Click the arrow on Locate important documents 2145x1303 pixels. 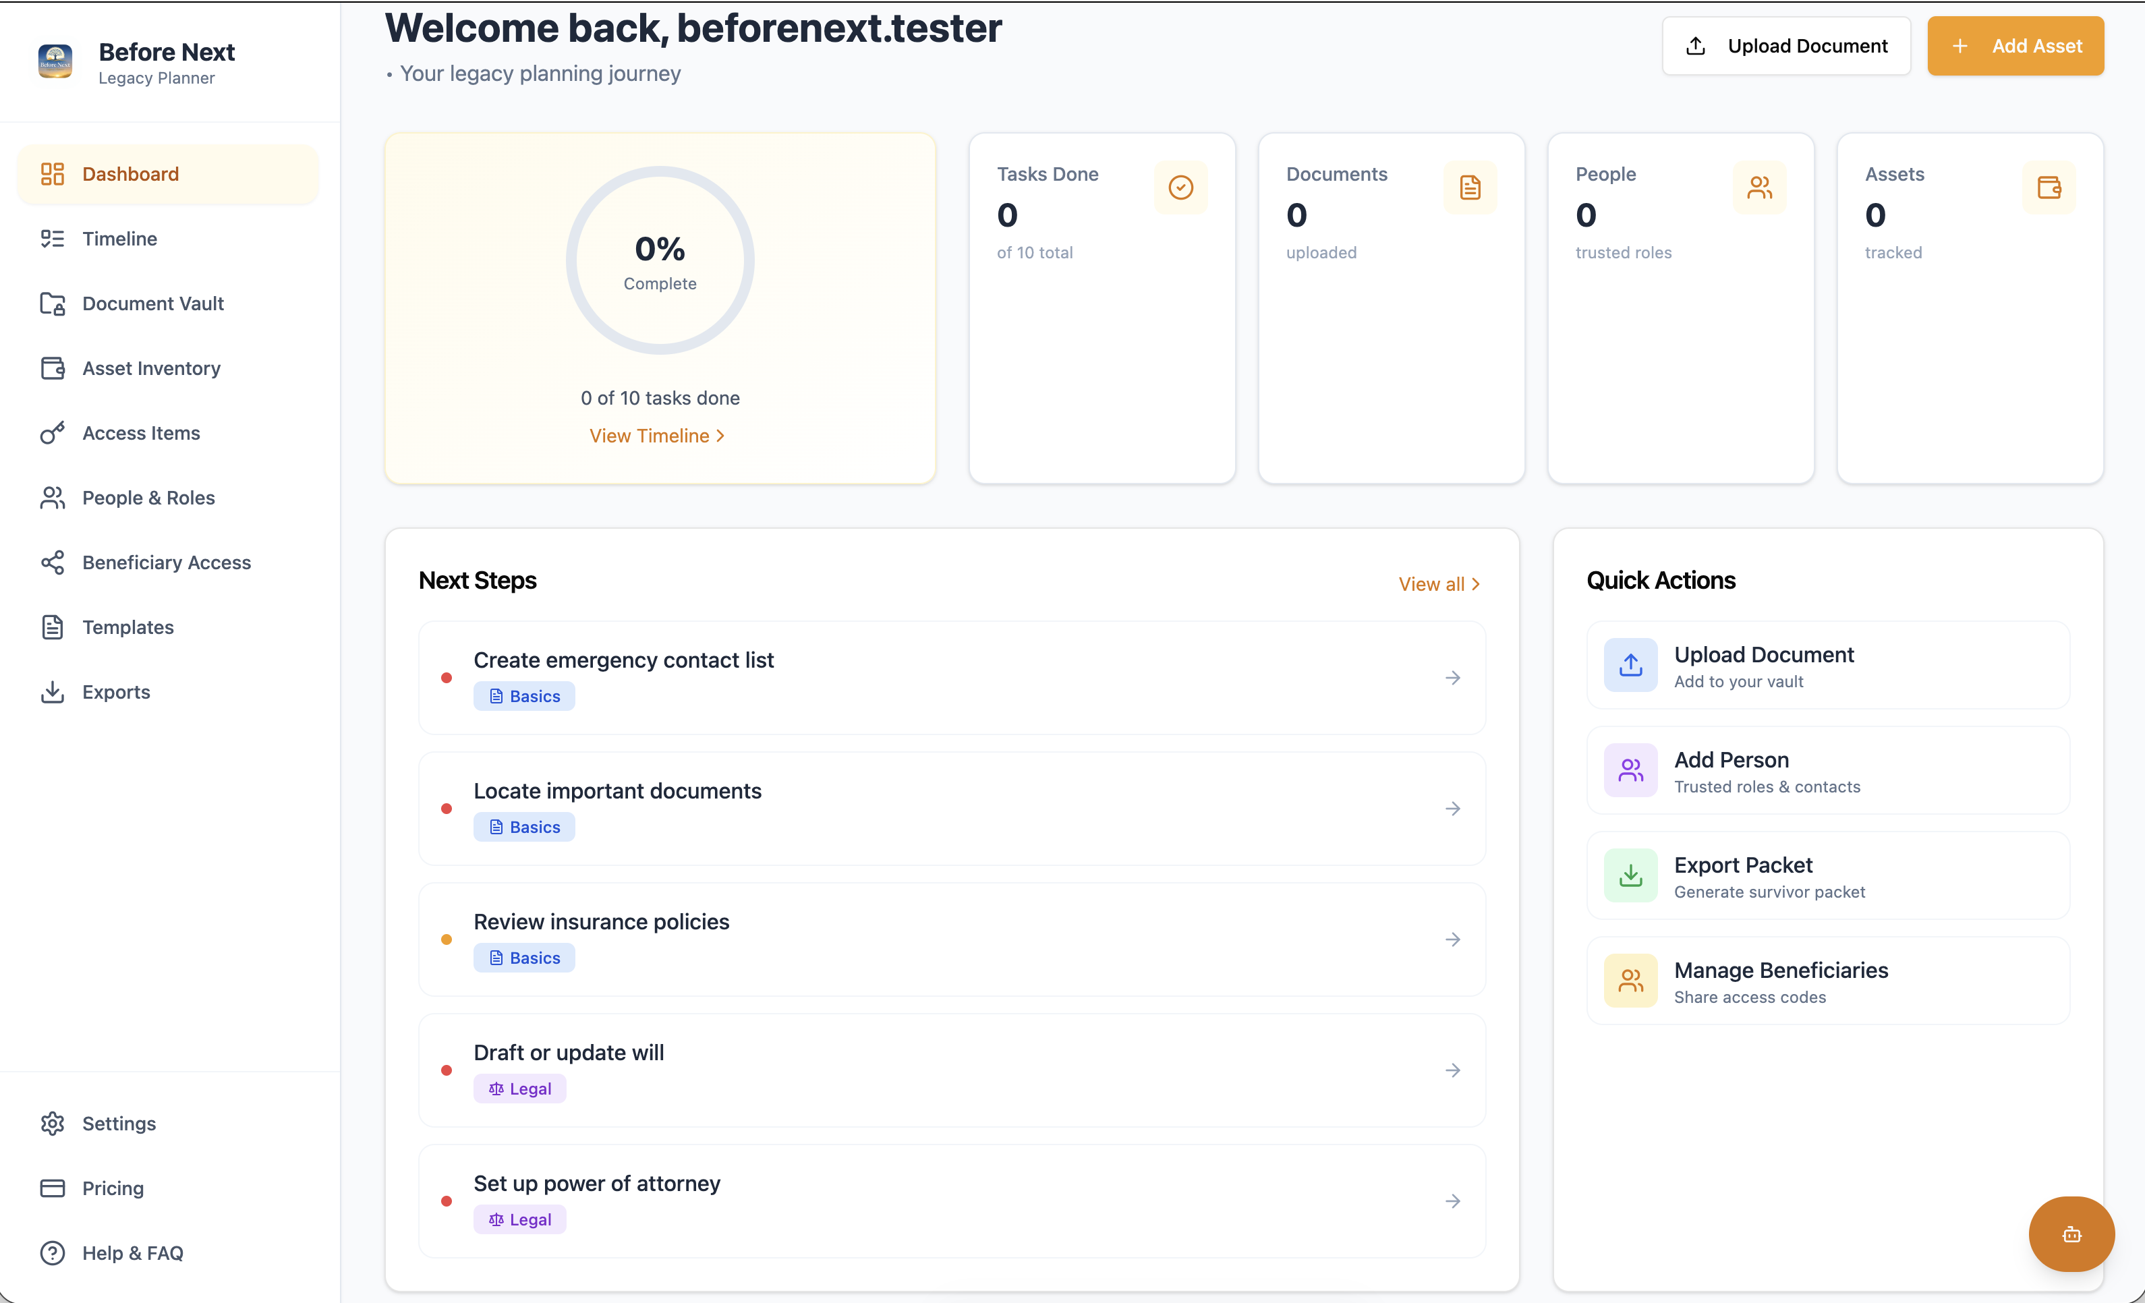(x=1453, y=809)
